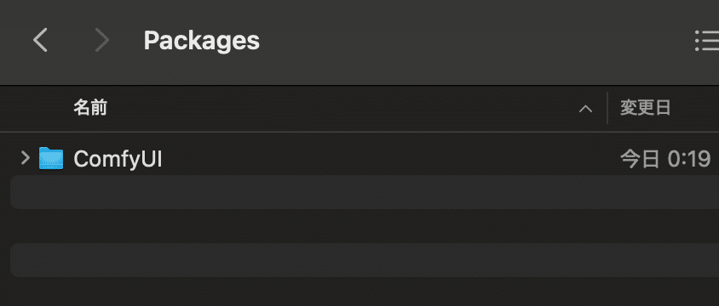Sort by the 変更日 column header
719x306 pixels.
click(645, 108)
